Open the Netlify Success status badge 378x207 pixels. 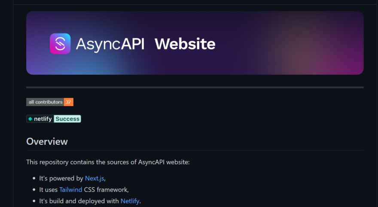point(54,119)
